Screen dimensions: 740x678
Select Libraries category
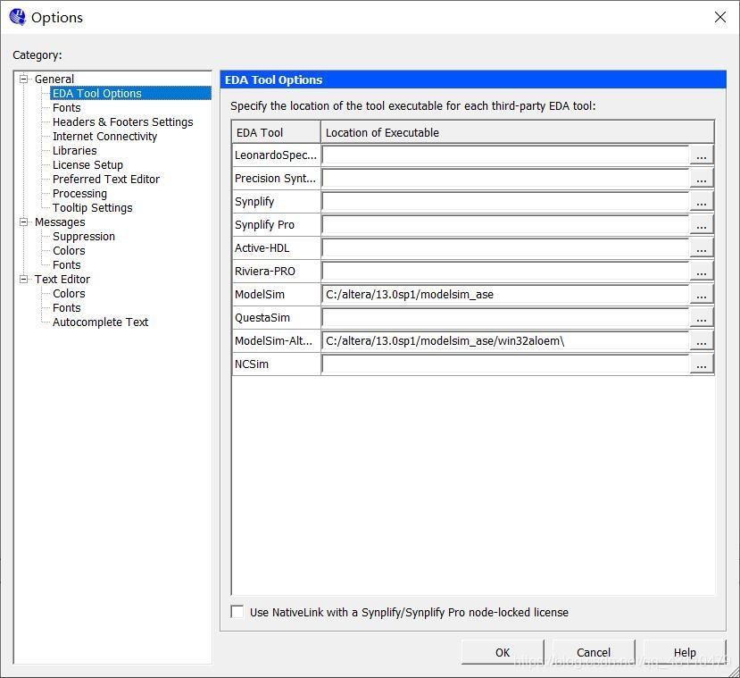coord(75,150)
